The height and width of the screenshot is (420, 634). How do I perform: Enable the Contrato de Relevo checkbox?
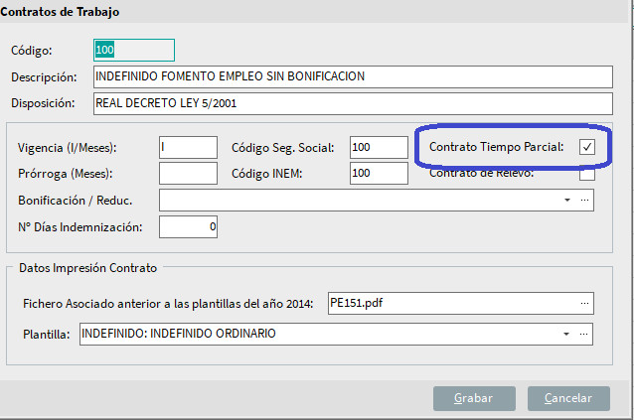click(587, 174)
